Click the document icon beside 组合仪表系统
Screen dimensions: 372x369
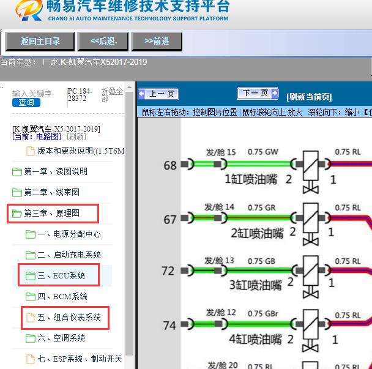point(31,317)
